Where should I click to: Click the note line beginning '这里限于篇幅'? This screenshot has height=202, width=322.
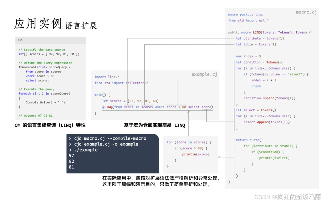[157, 184]
